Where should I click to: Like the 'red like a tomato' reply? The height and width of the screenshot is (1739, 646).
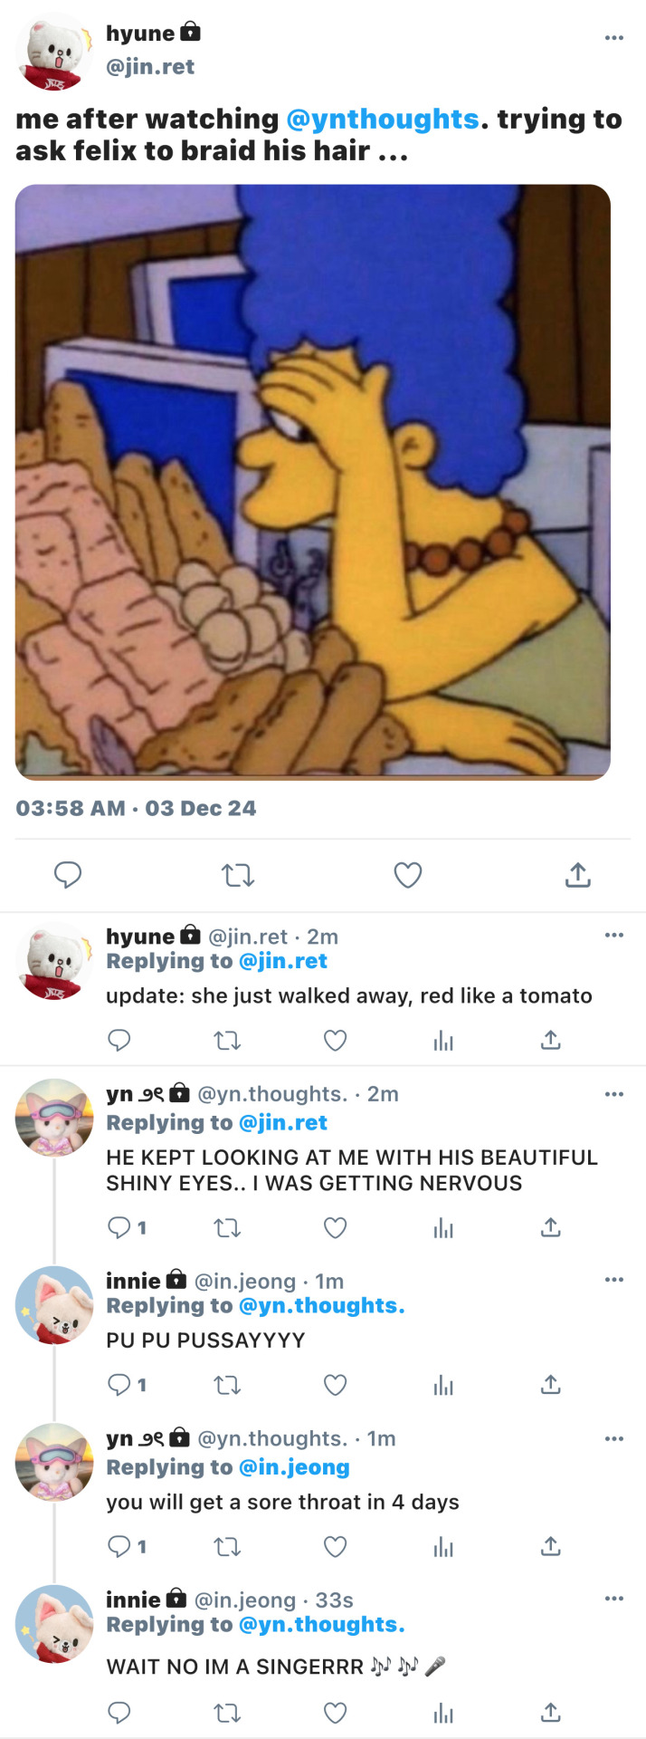pos(336,1041)
